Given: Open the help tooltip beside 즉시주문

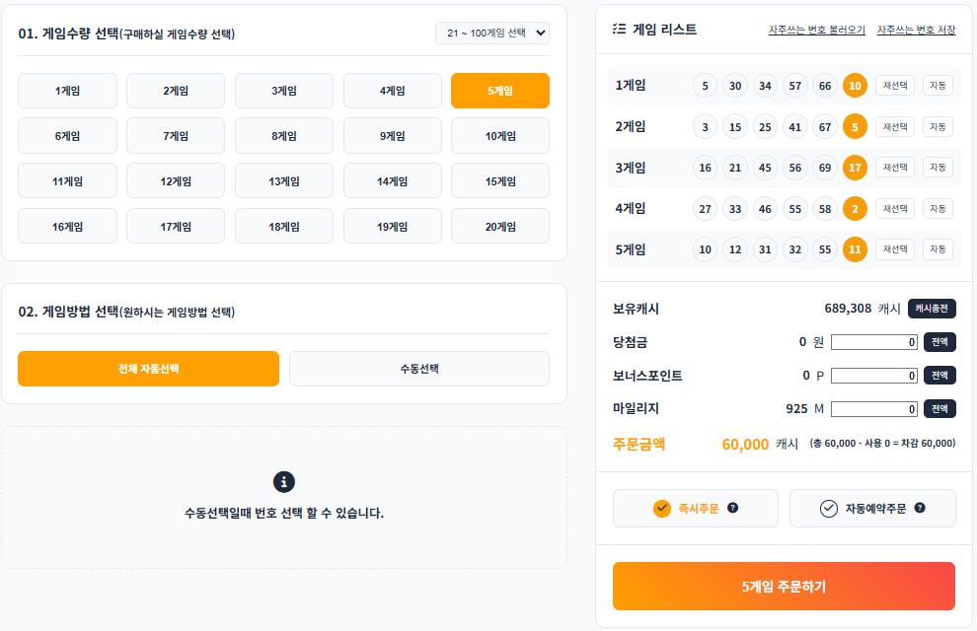Looking at the screenshot, I should 732,508.
